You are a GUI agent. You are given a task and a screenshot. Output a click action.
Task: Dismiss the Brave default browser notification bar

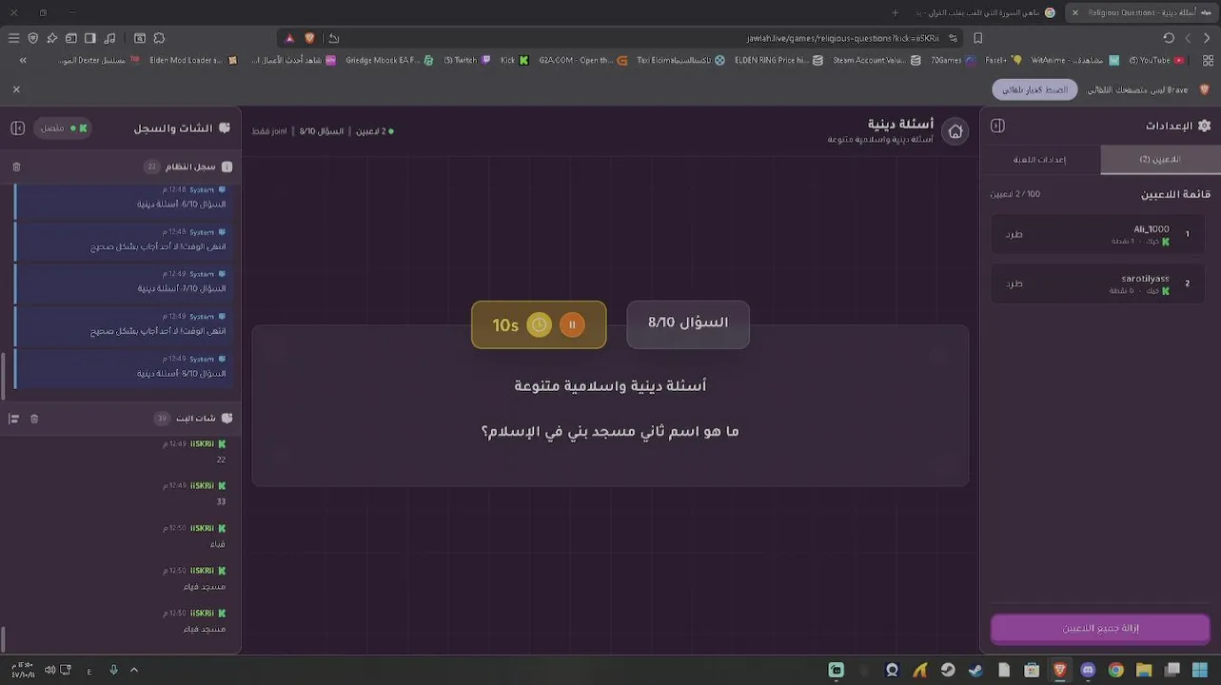click(16, 89)
